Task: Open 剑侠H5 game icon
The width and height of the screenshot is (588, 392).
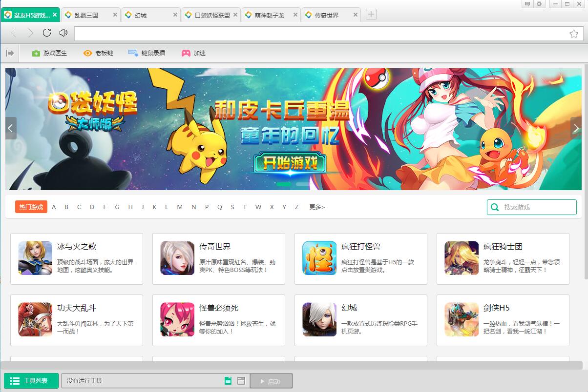Action: [x=462, y=319]
